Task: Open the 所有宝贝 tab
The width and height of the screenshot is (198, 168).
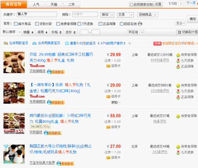Action: coord(14,4)
